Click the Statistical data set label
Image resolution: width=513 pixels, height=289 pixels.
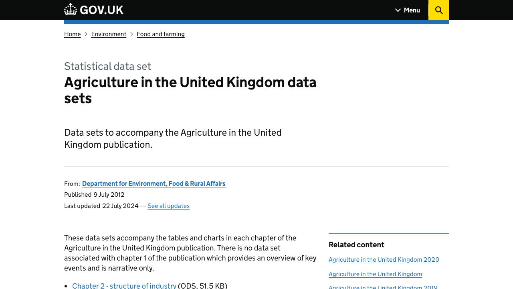point(107,66)
